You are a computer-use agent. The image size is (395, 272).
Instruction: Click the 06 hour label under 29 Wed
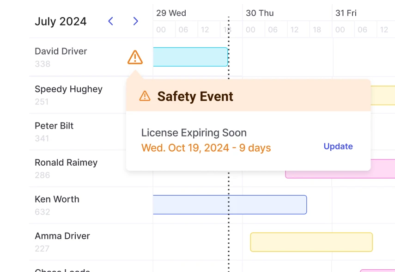click(x=183, y=30)
